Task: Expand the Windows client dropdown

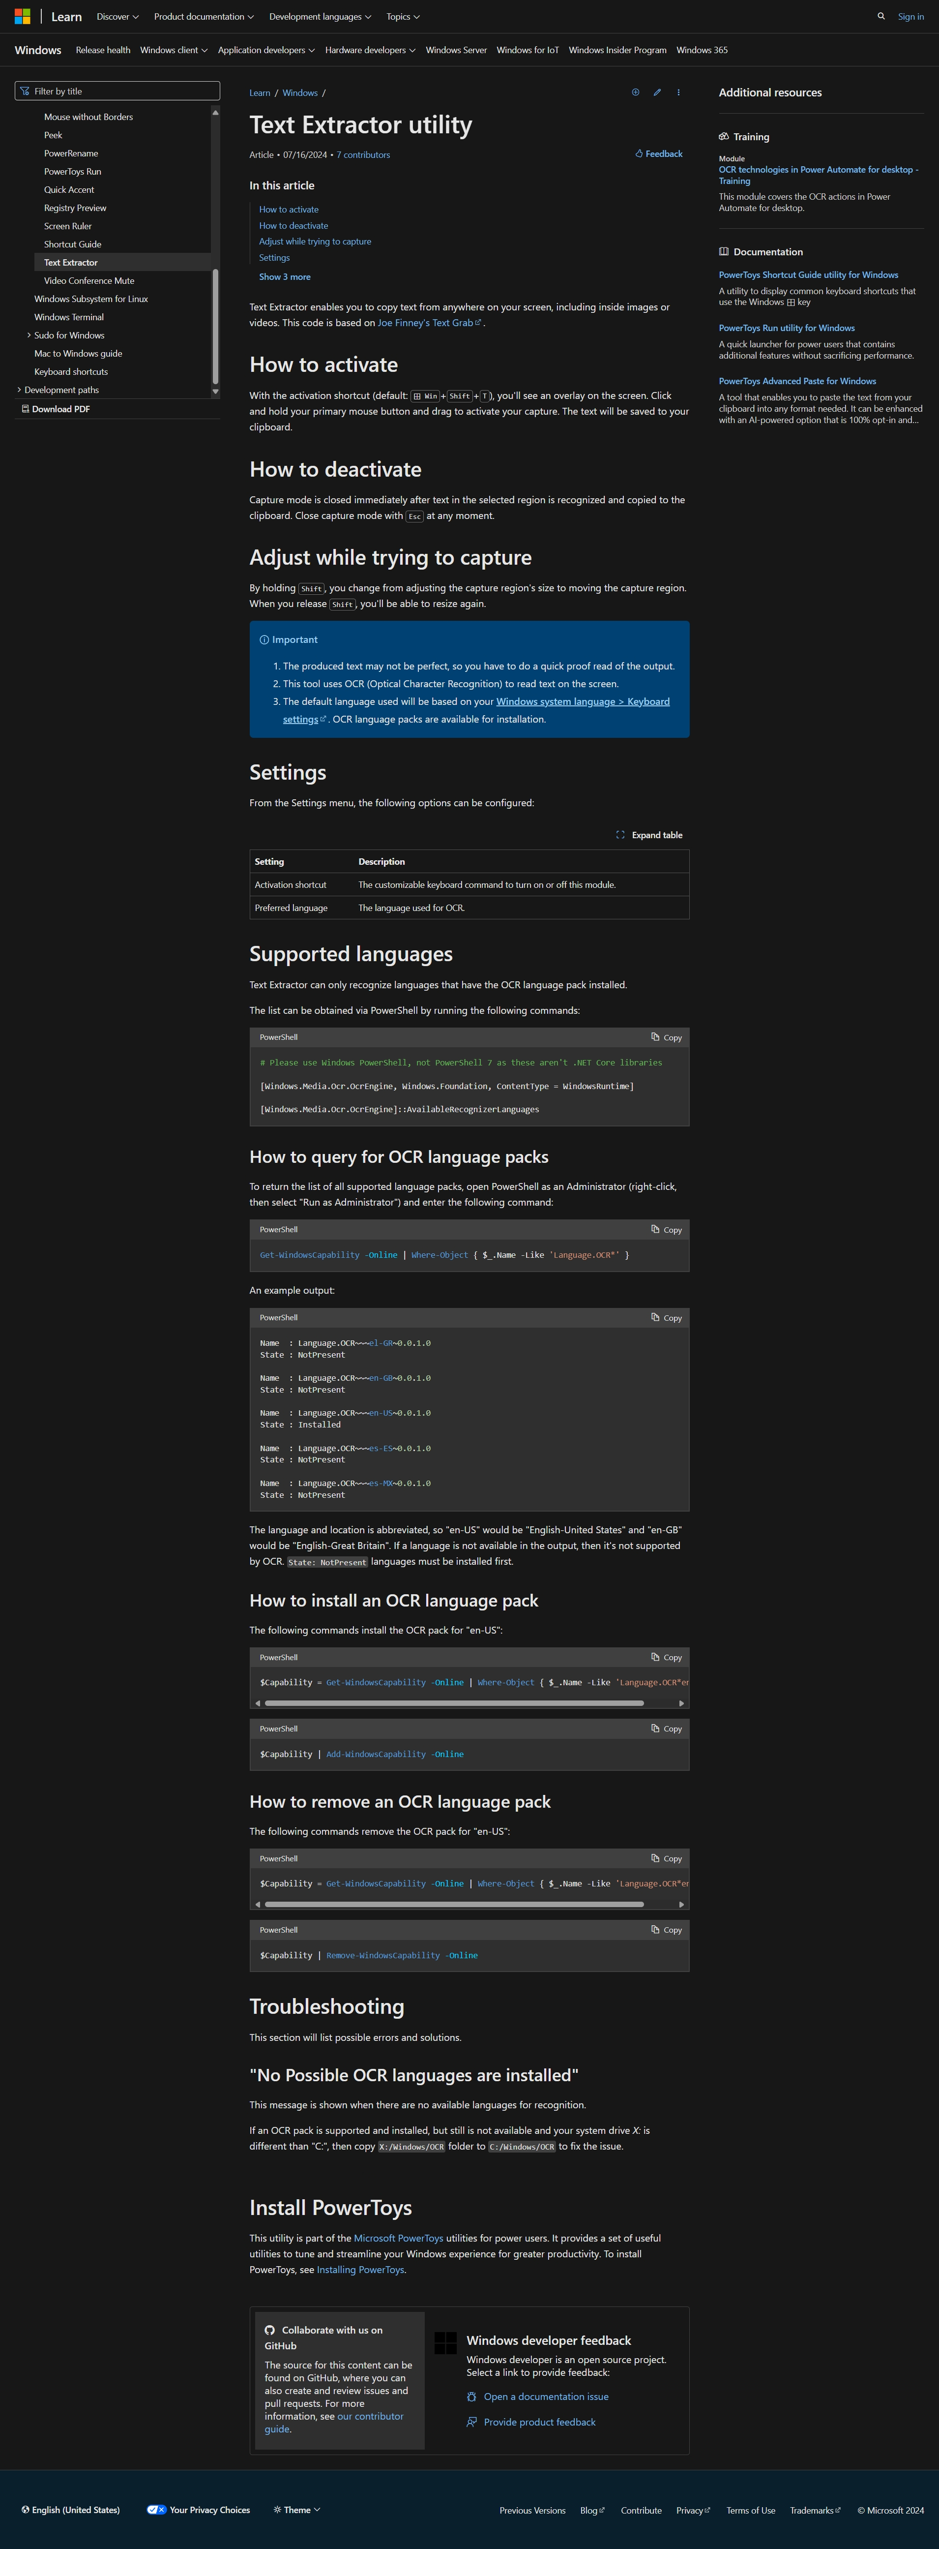Action: (x=174, y=50)
